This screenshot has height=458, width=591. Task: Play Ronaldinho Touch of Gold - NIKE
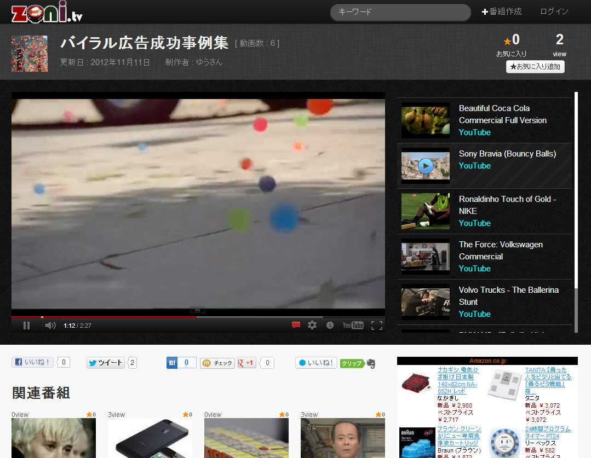(507, 205)
